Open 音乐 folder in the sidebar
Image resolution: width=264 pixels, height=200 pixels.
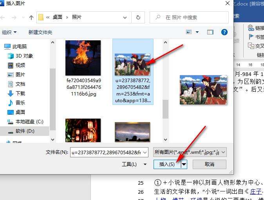pyautogui.click(x=20, y=103)
